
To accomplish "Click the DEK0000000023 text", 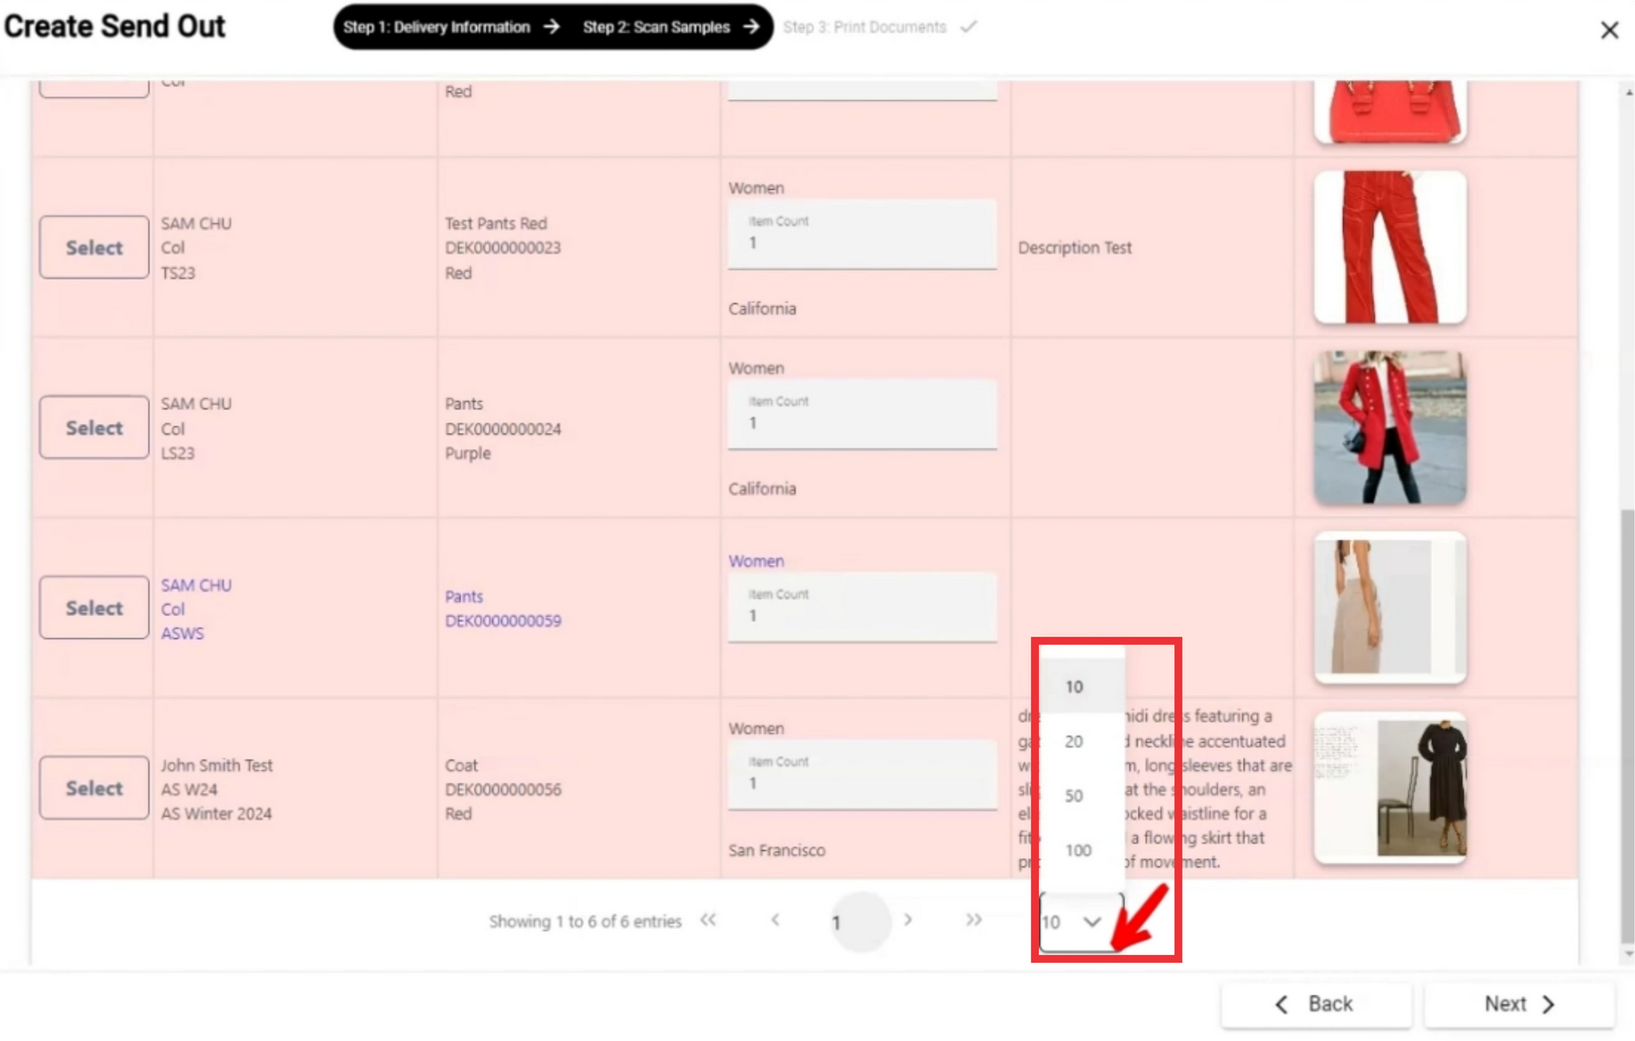I will pyautogui.click(x=502, y=248).
